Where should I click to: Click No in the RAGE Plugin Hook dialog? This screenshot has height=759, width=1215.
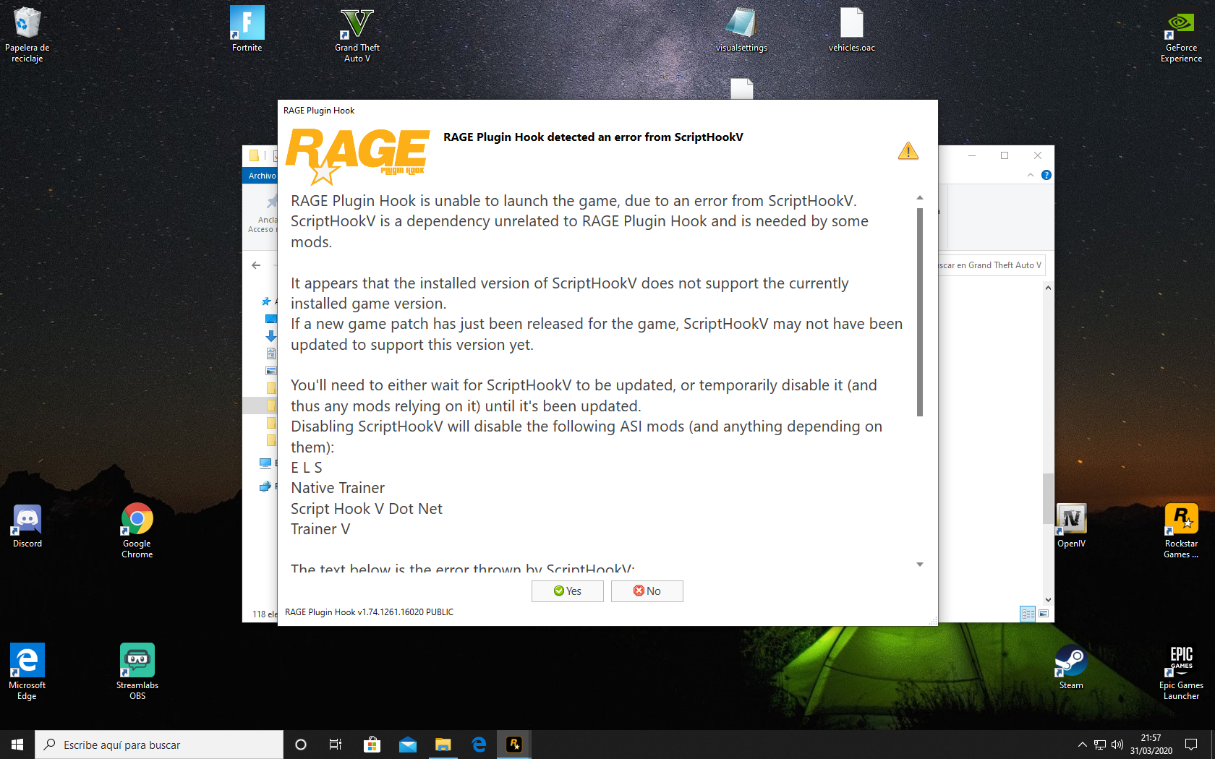[647, 591]
